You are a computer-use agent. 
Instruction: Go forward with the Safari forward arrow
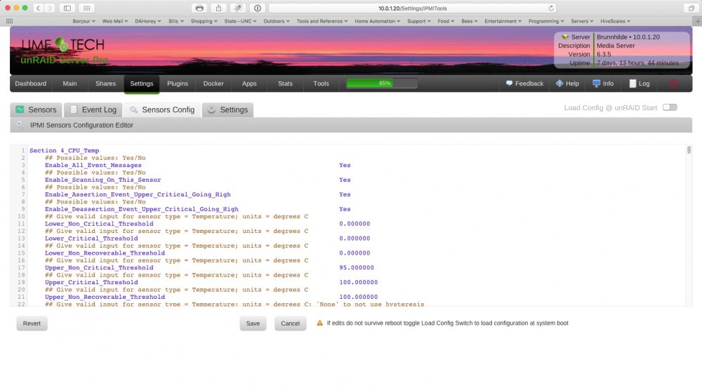50,8
